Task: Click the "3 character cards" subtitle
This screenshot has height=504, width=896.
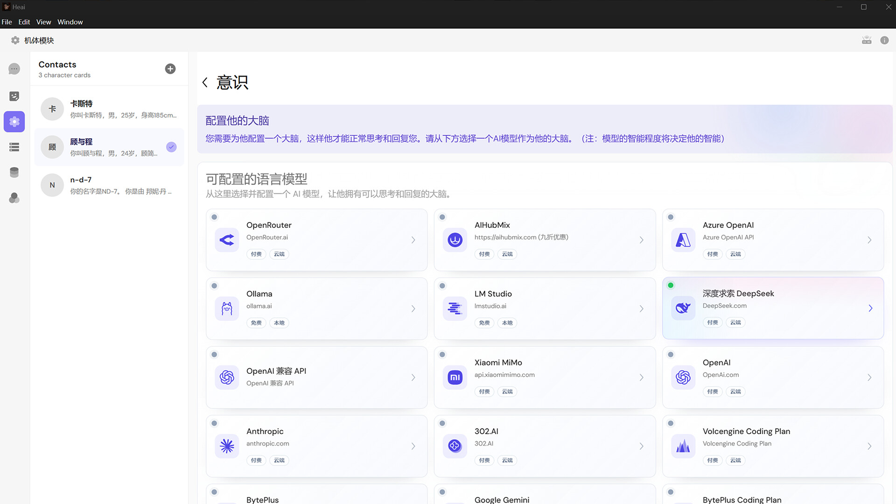Action: [64, 75]
